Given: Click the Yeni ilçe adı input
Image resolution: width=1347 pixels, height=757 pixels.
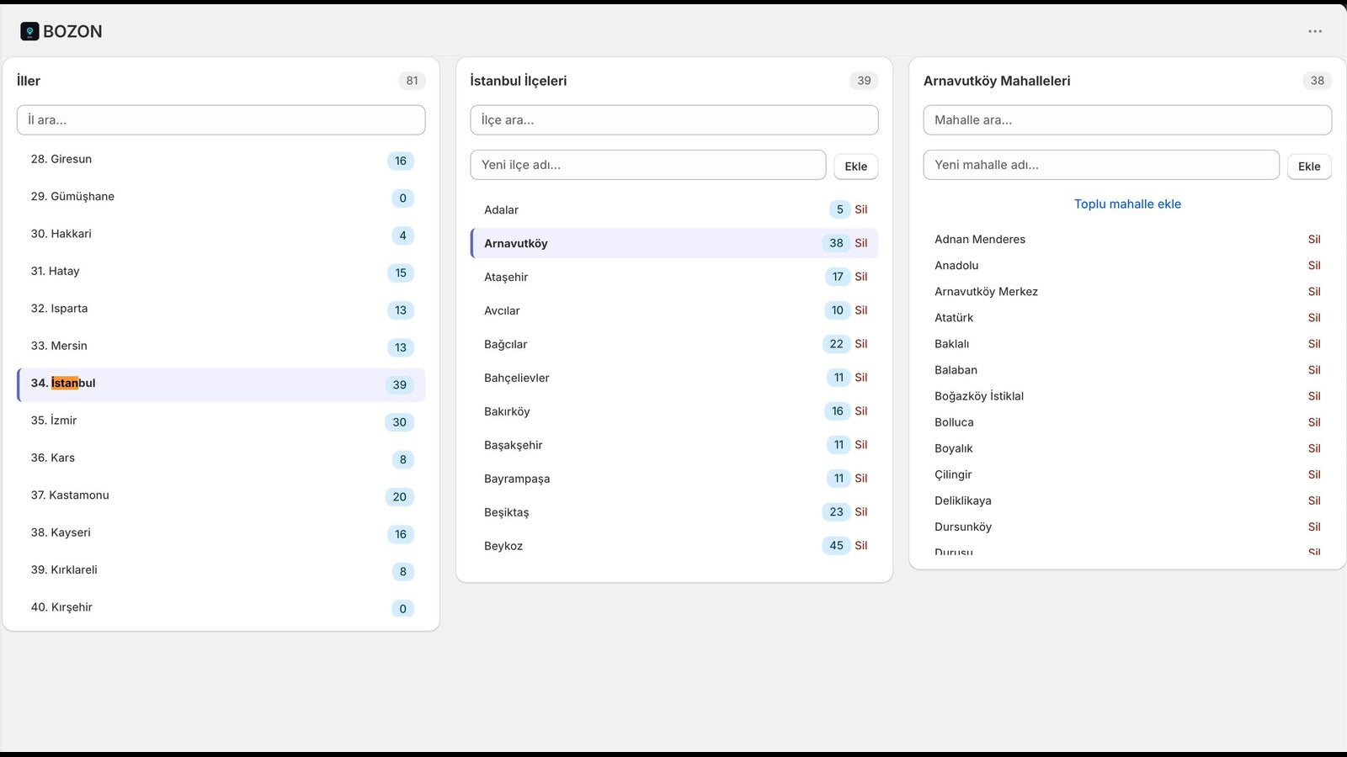Looking at the screenshot, I should 647,165.
